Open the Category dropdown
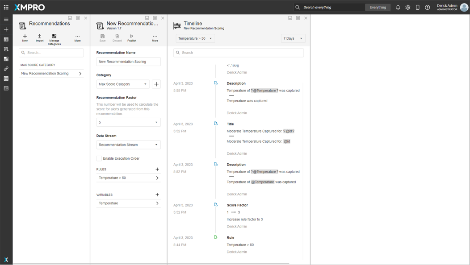 pyautogui.click(x=123, y=84)
